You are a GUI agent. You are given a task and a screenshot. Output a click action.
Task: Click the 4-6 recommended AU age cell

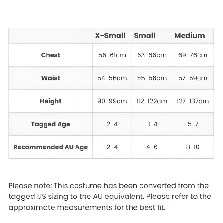coord(152,147)
